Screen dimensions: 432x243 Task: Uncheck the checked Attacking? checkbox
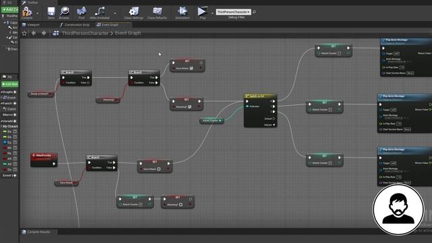(190, 107)
